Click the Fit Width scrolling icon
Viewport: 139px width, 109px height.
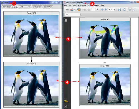click(120, 9)
